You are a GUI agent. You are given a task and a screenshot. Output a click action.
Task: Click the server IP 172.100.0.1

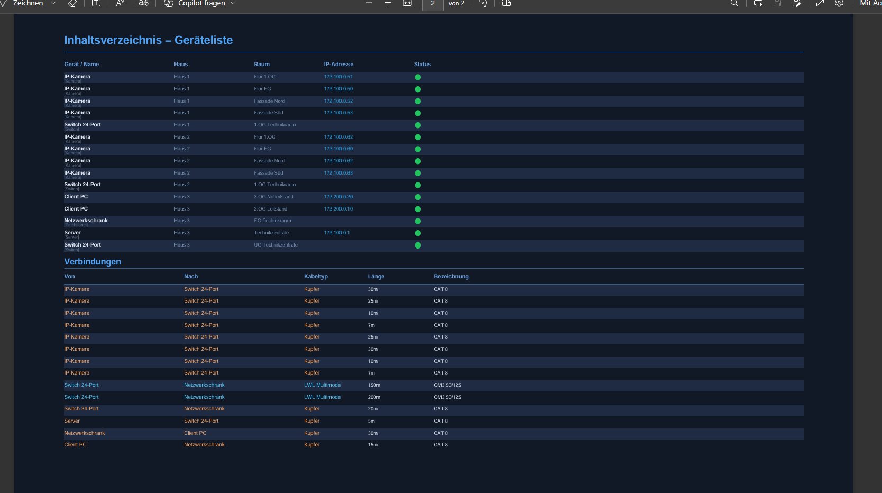point(337,233)
